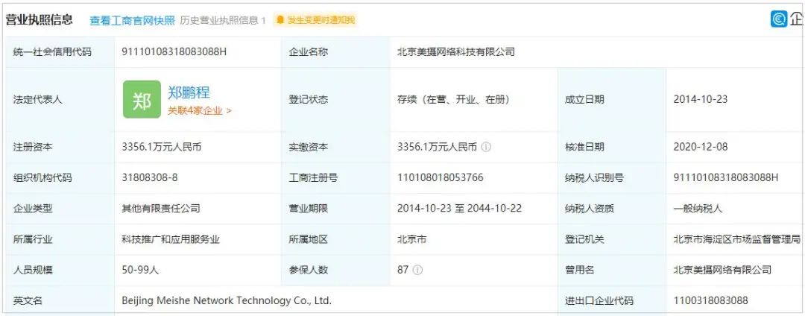805x316 pixels.
Task: Click the 营业执照信息 heading
Action: coord(39,20)
